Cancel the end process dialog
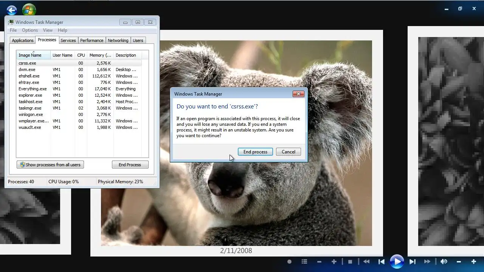The height and width of the screenshot is (272, 484). coord(289,152)
